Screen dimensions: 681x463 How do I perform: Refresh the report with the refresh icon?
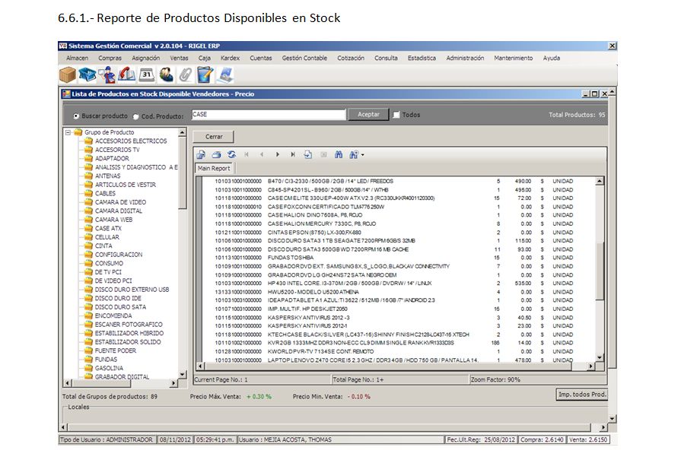(x=231, y=154)
